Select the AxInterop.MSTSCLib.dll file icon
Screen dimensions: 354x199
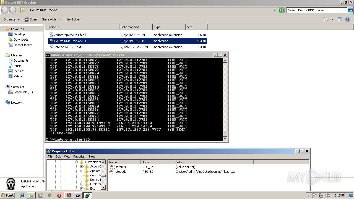[51, 35]
